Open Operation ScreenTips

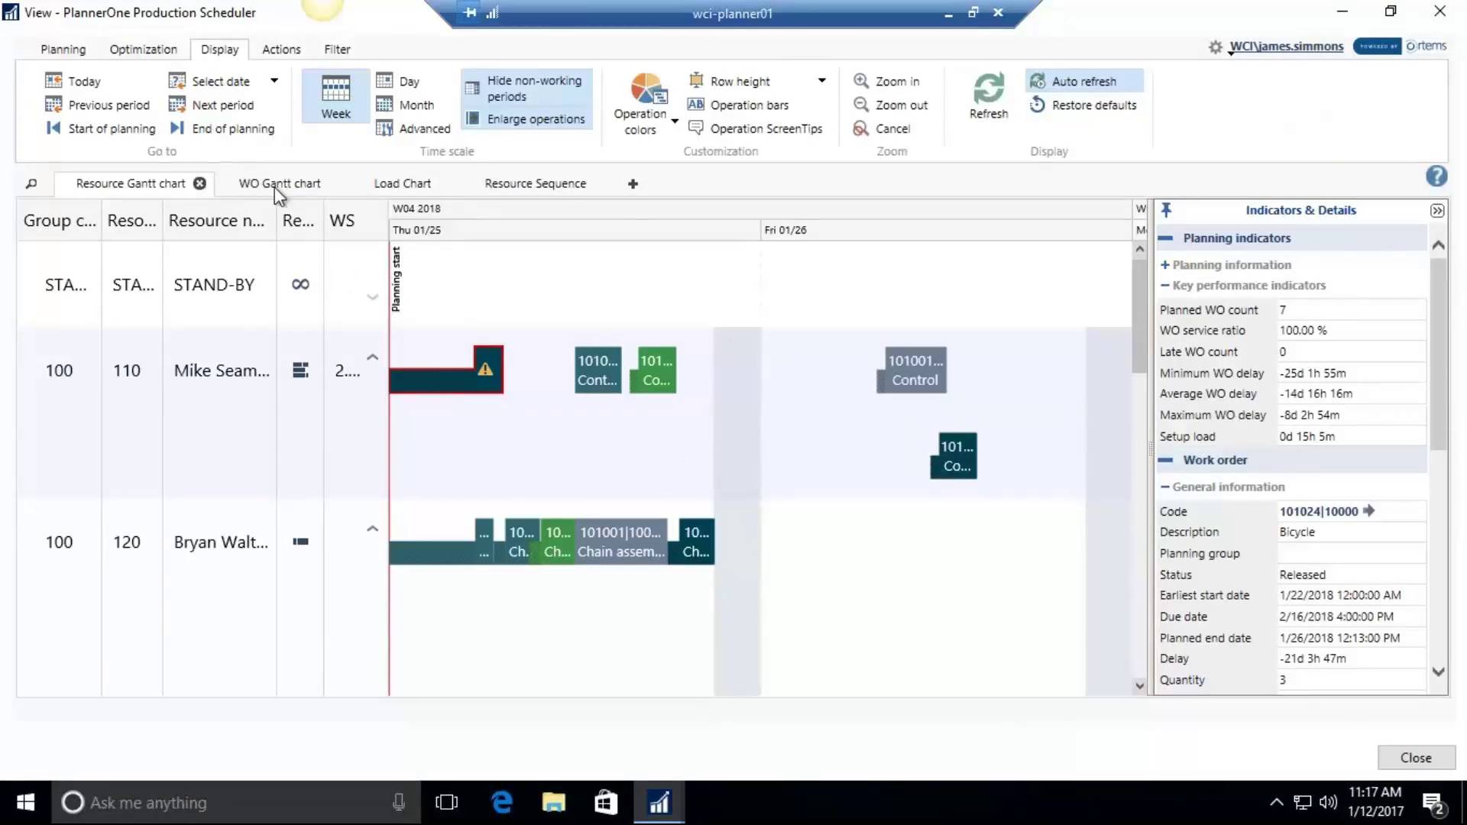point(756,128)
